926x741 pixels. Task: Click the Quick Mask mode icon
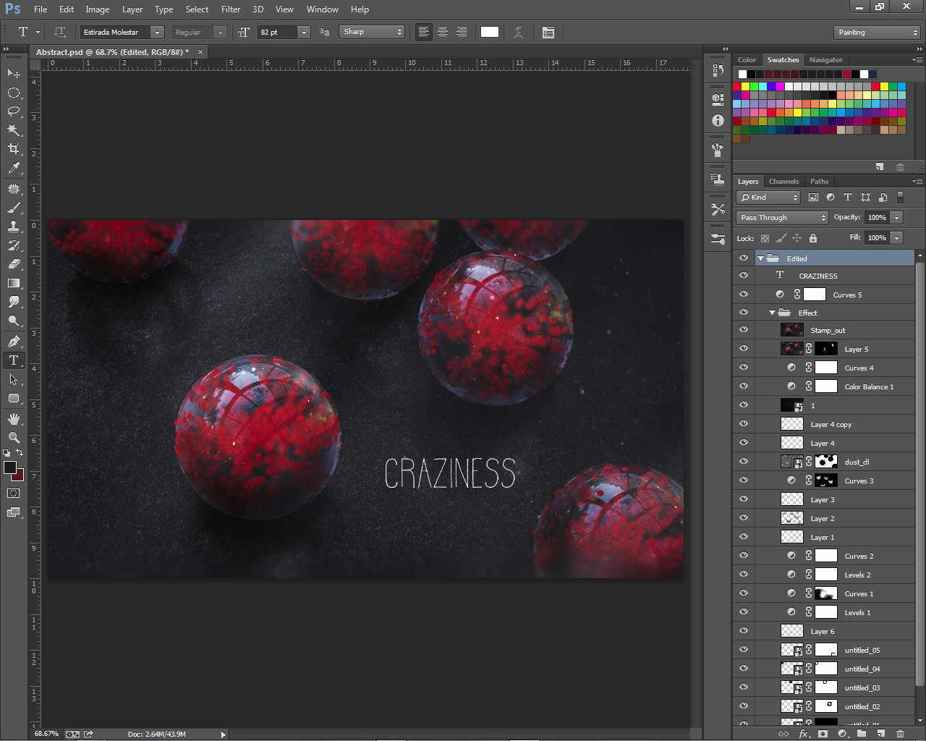tap(14, 494)
